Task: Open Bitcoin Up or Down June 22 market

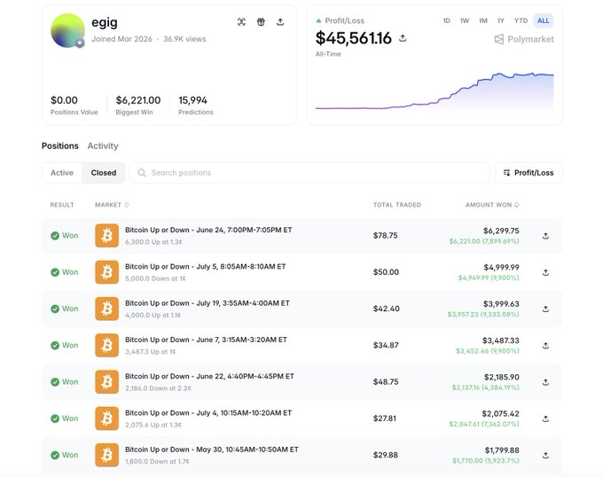Action: pos(209,376)
